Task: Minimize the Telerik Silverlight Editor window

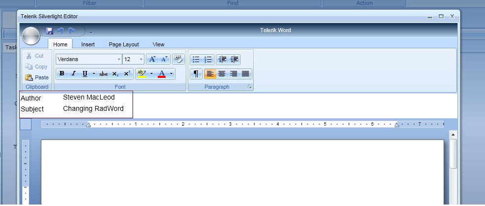Action: [430, 17]
